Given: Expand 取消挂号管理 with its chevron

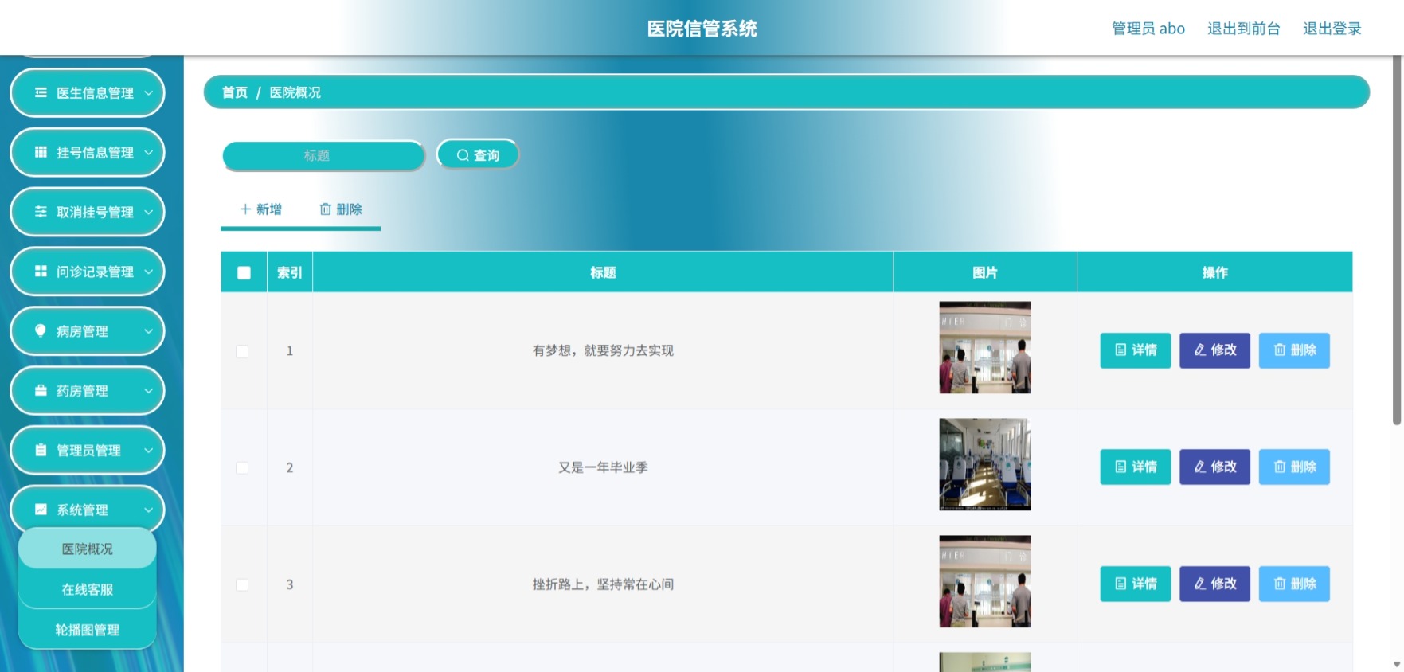Looking at the screenshot, I should click(148, 212).
